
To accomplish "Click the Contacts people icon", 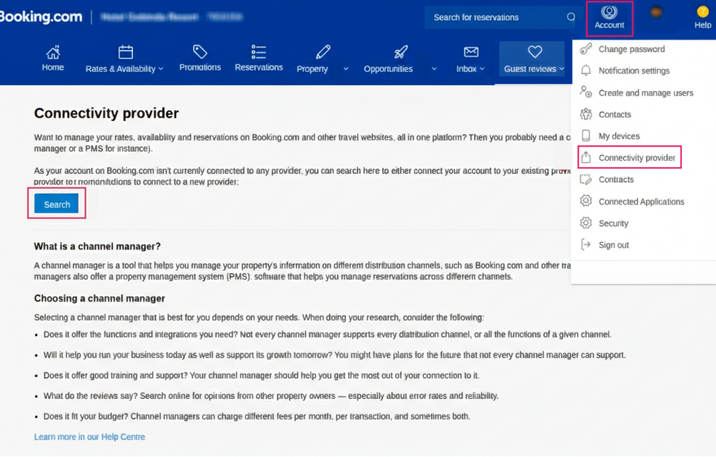I will [x=586, y=114].
